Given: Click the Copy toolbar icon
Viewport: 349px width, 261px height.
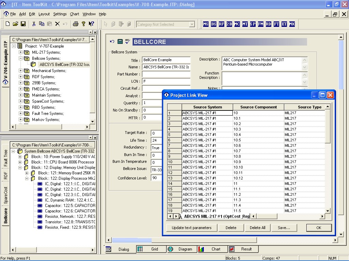Looking at the screenshot, I should pyautogui.click(x=42, y=24).
